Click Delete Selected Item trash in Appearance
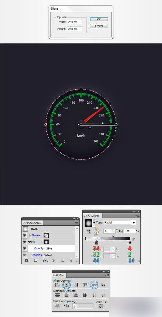 pos(71,261)
